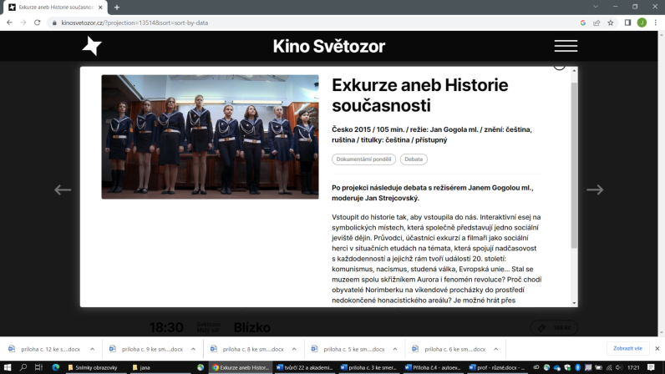
Task: Open the Chrome side panel
Action: pos(627,23)
